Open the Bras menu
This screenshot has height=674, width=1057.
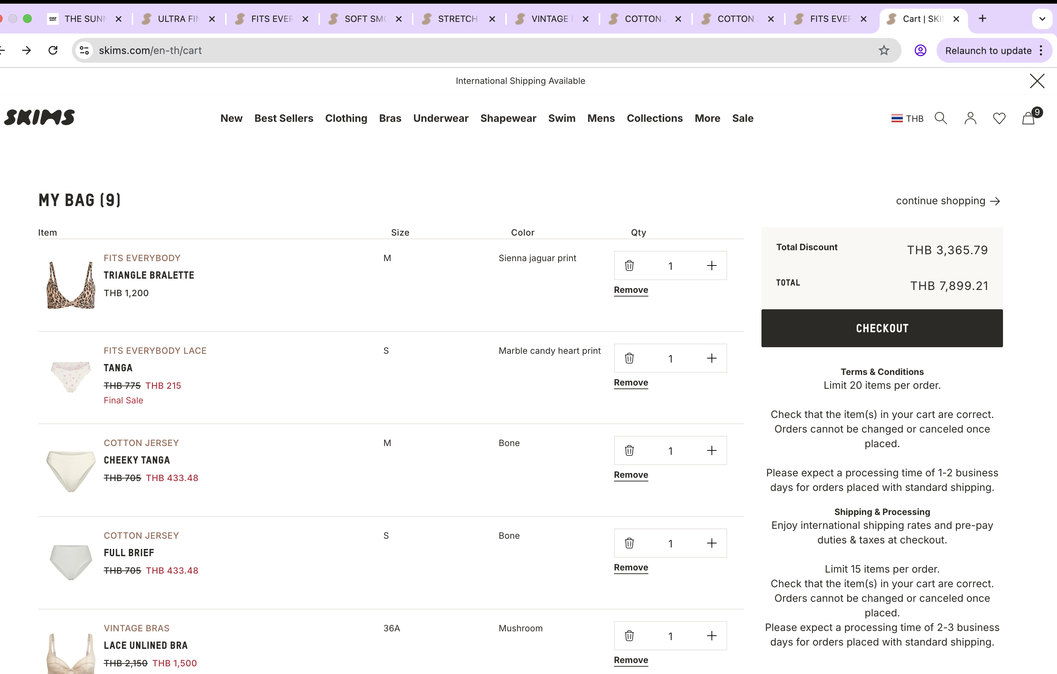(x=390, y=118)
